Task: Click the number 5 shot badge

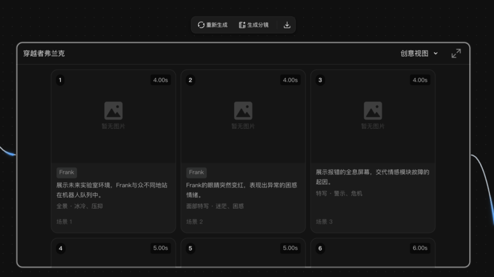Action: pos(190,248)
